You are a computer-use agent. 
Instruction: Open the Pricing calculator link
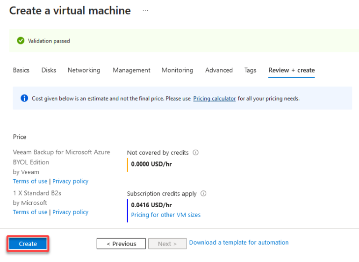pos(214,99)
